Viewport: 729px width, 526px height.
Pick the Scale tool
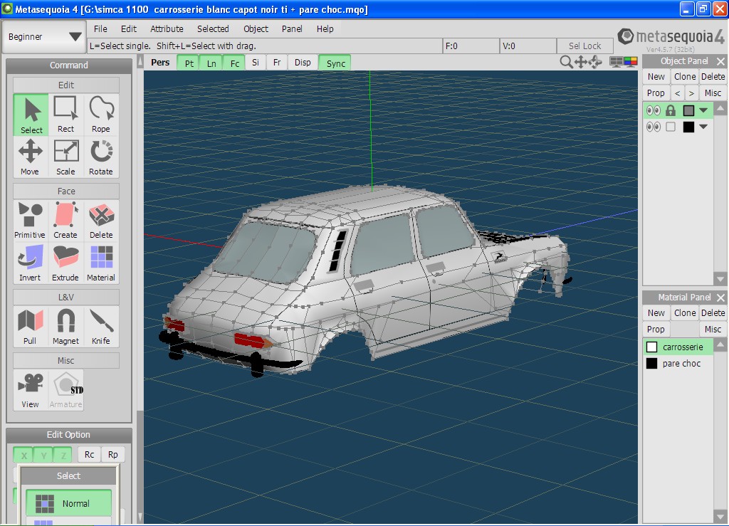pos(65,157)
